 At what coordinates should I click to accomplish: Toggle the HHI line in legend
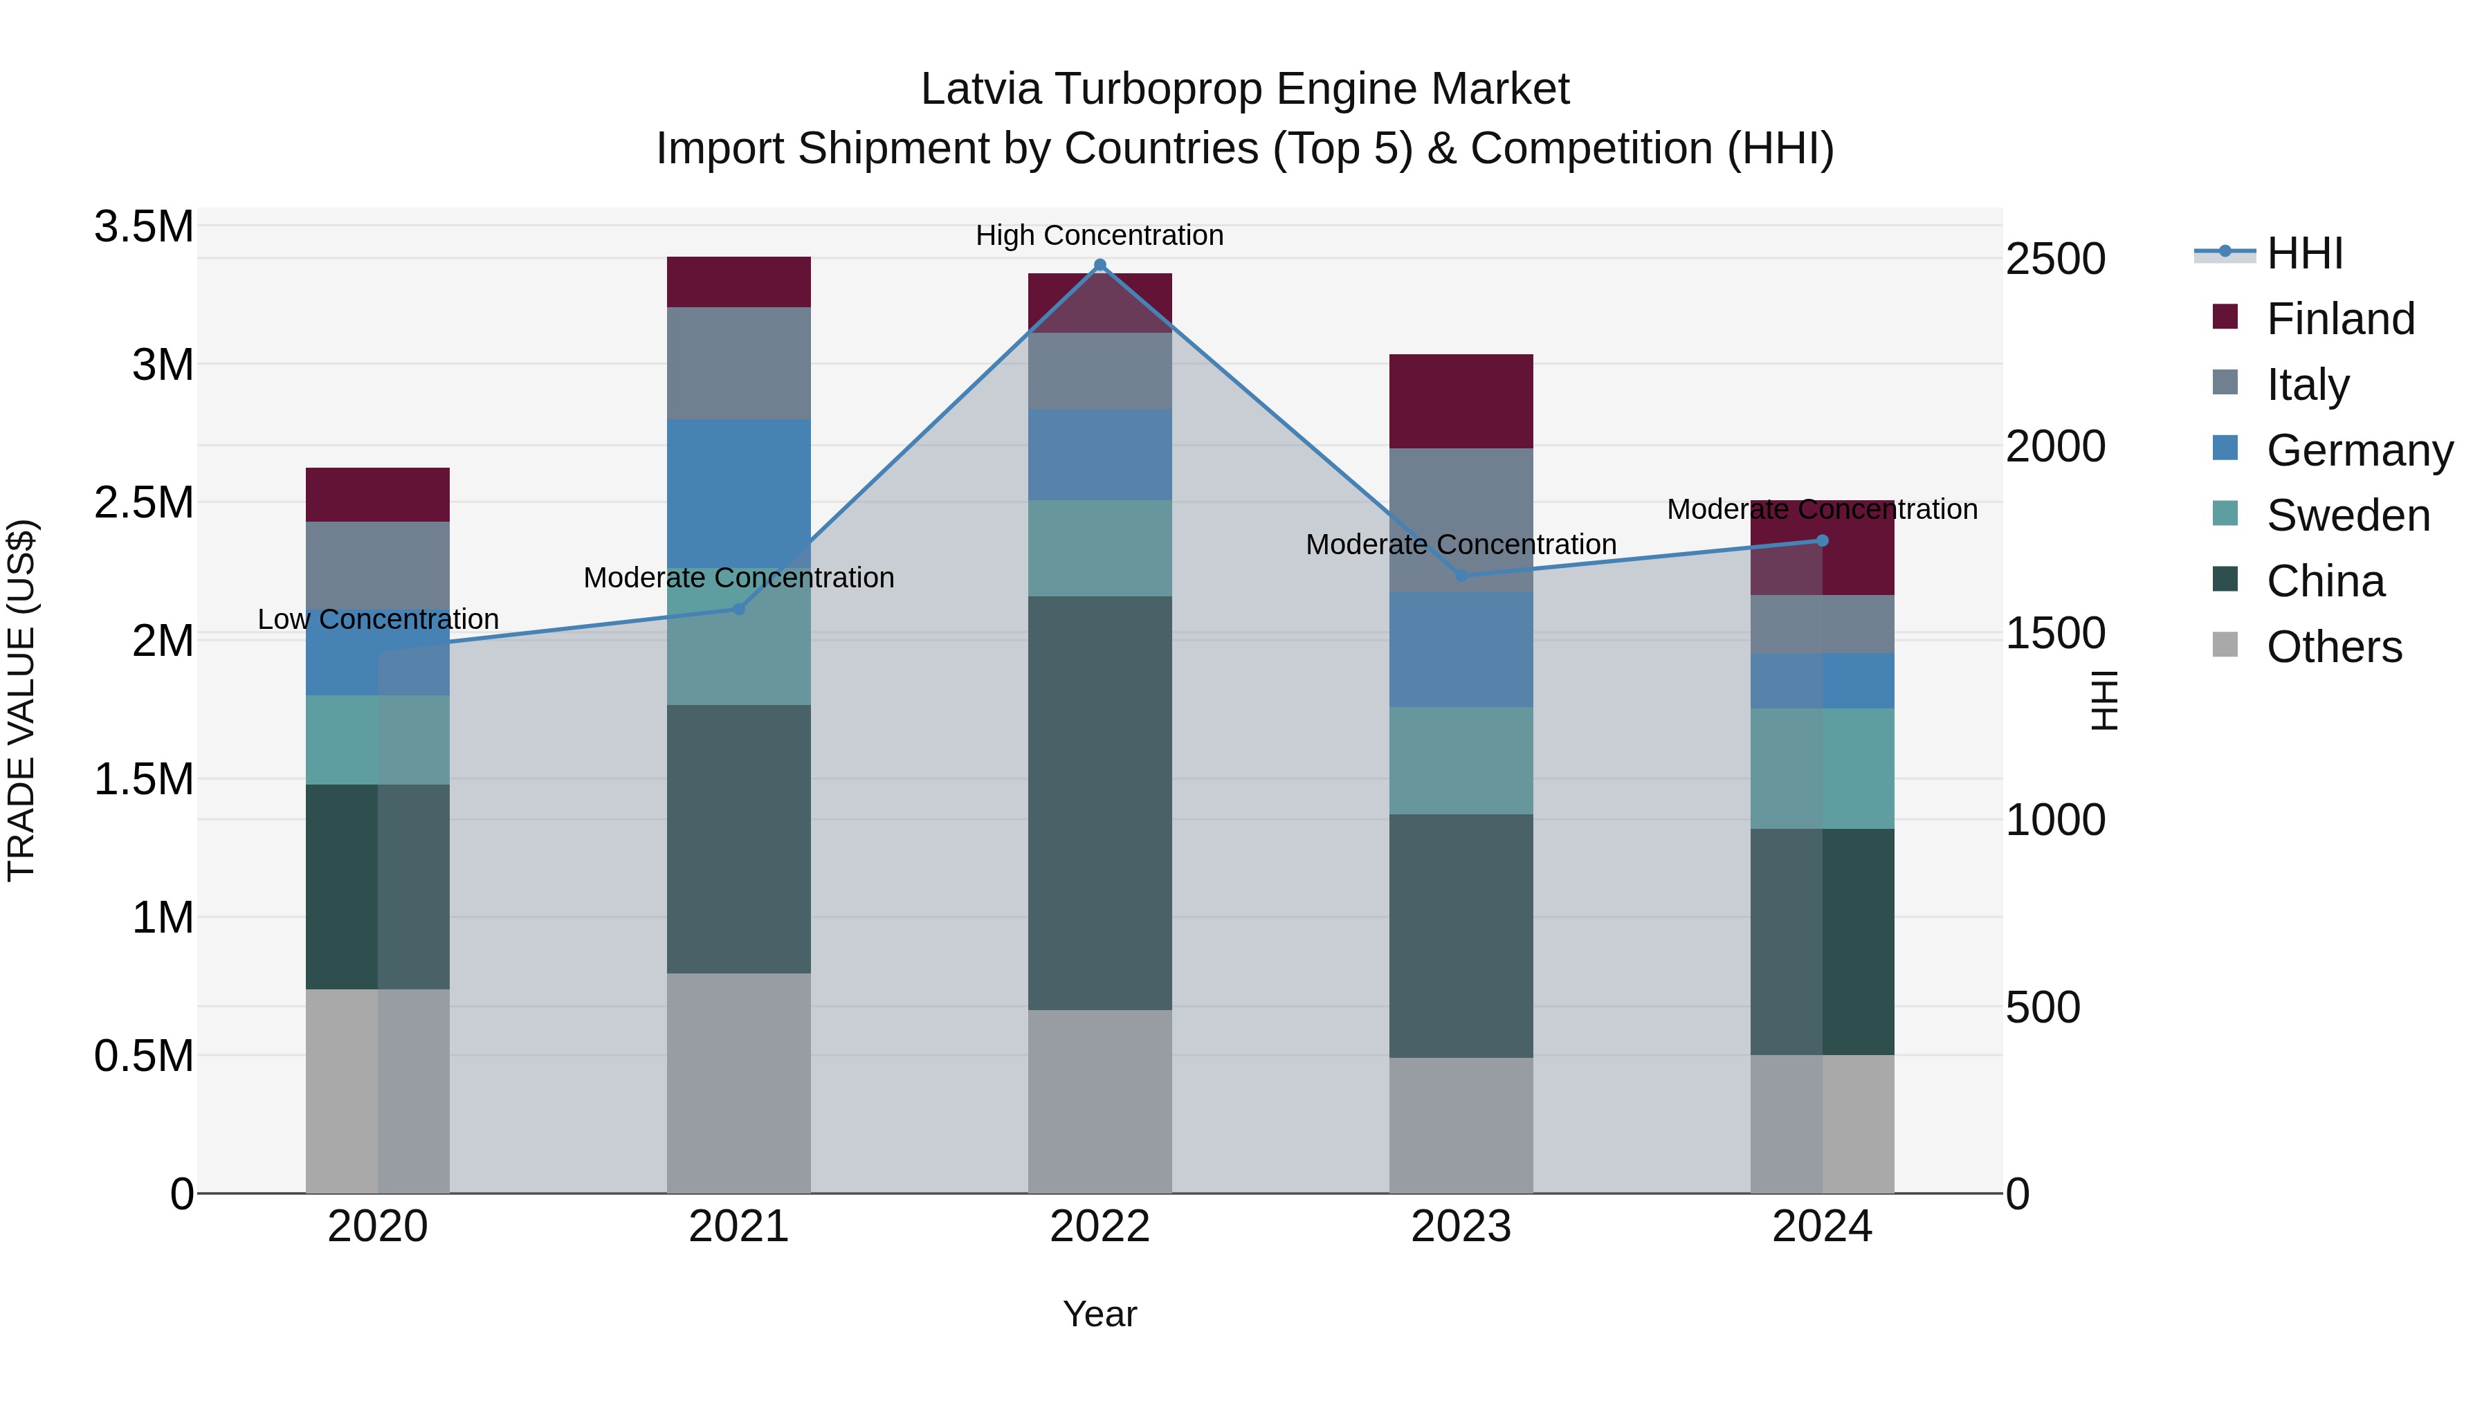2269,253
